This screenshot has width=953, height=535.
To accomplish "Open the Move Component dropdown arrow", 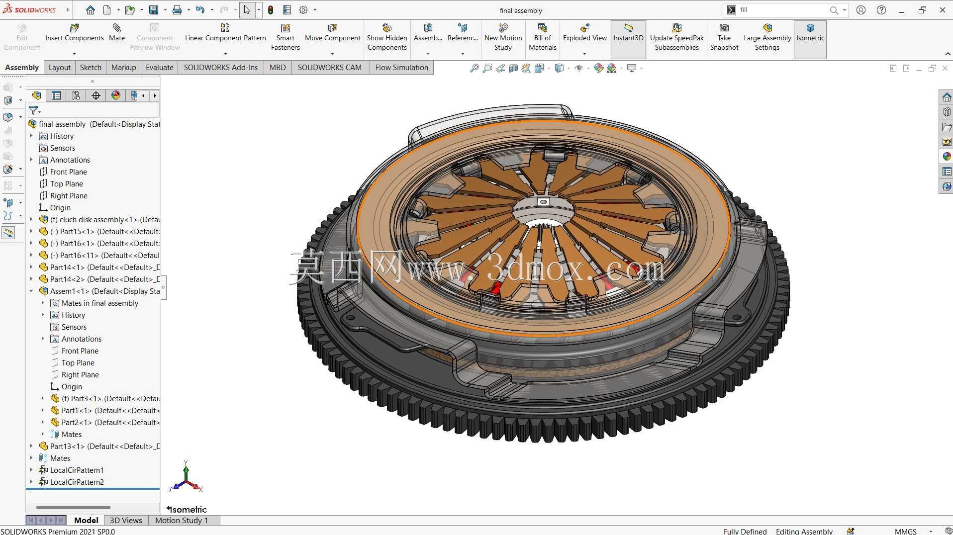I will 332,54.
